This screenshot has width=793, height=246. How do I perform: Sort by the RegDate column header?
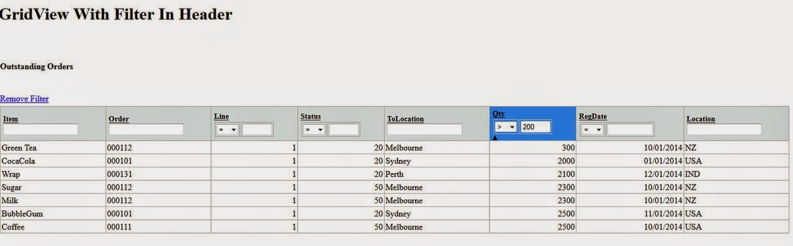593,116
